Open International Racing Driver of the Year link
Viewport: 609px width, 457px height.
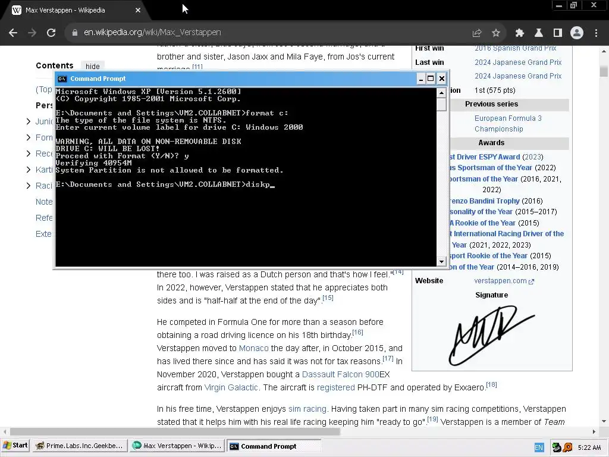[507, 239]
